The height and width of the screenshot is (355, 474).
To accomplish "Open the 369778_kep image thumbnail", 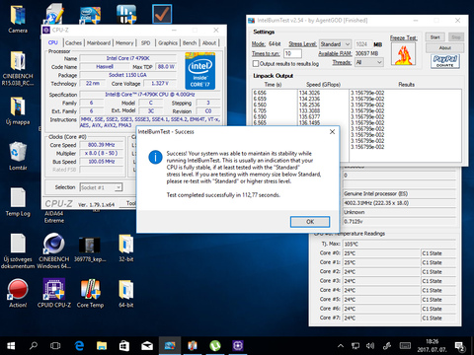I will coord(90,246).
